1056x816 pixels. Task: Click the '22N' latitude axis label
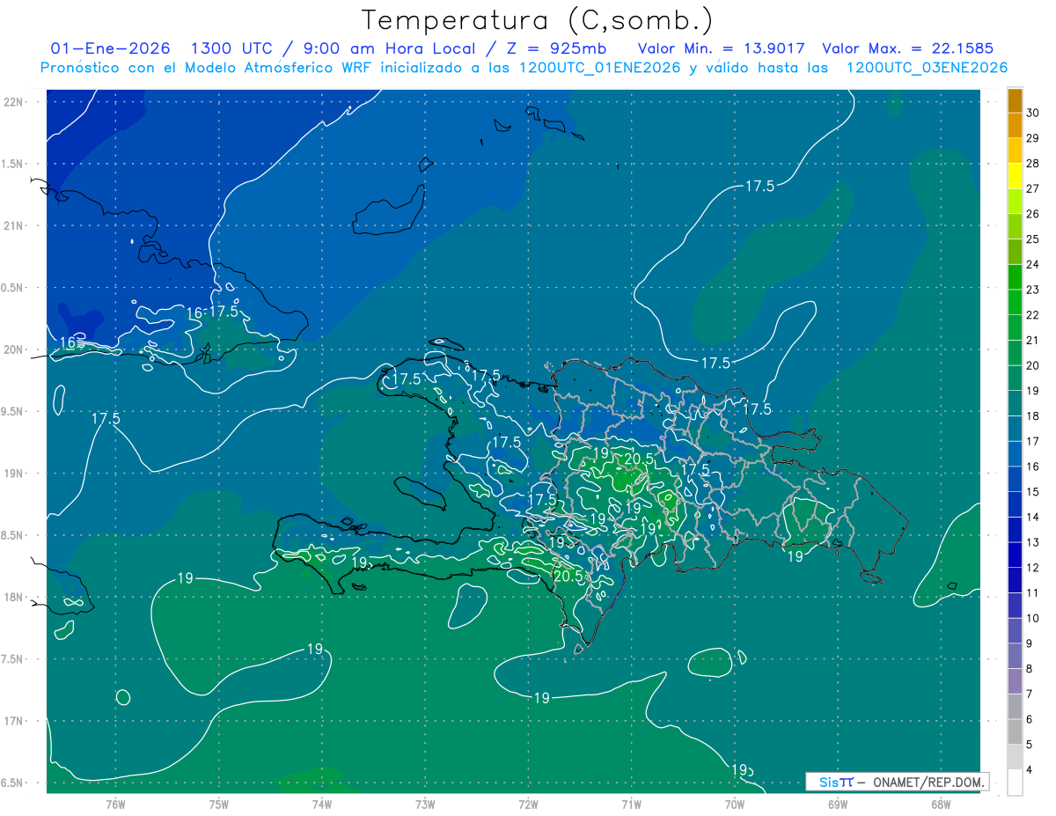tap(14, 102)
